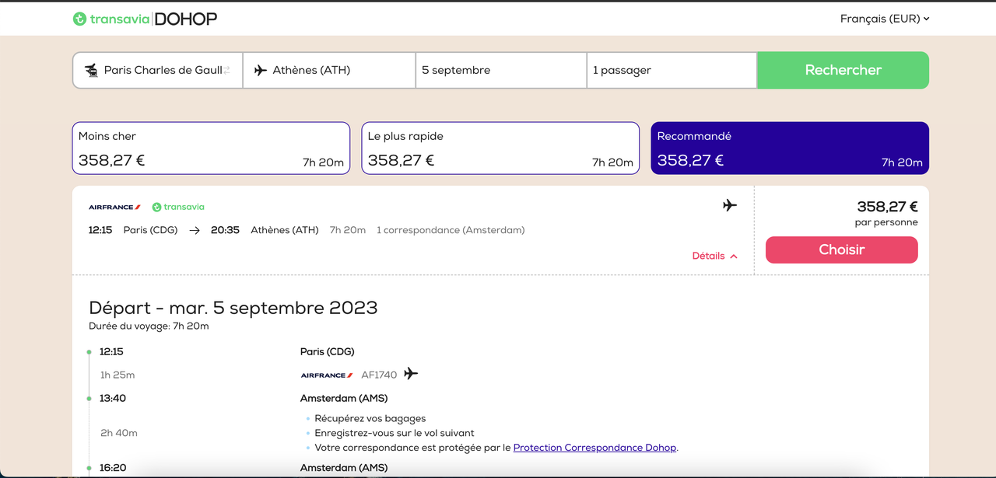
Task: Open the 5 septembre date field
Action: (x=501, y=71)
